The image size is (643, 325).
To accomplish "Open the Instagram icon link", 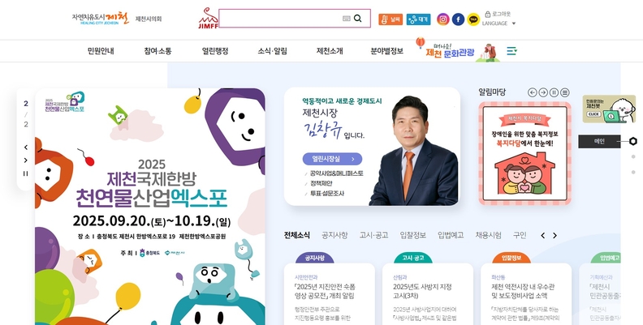I will (x=443, y=19).
